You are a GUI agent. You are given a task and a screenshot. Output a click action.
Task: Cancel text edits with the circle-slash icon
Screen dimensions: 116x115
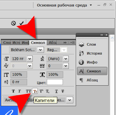[13, 23]
